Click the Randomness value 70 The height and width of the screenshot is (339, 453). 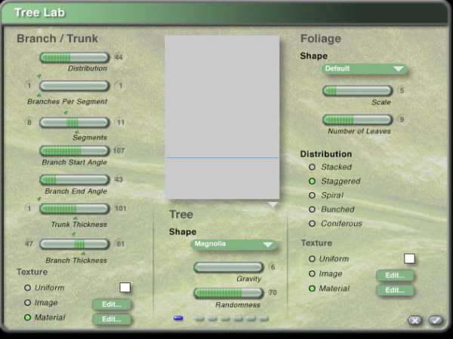pos(273,292)
